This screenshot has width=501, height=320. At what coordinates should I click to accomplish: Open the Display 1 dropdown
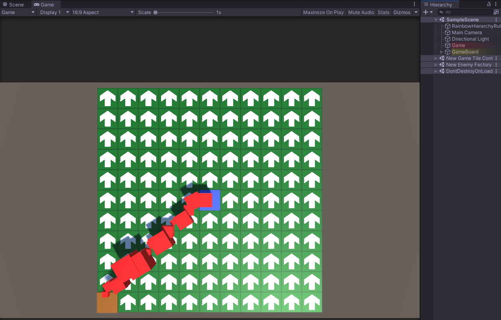pos(54,12)
